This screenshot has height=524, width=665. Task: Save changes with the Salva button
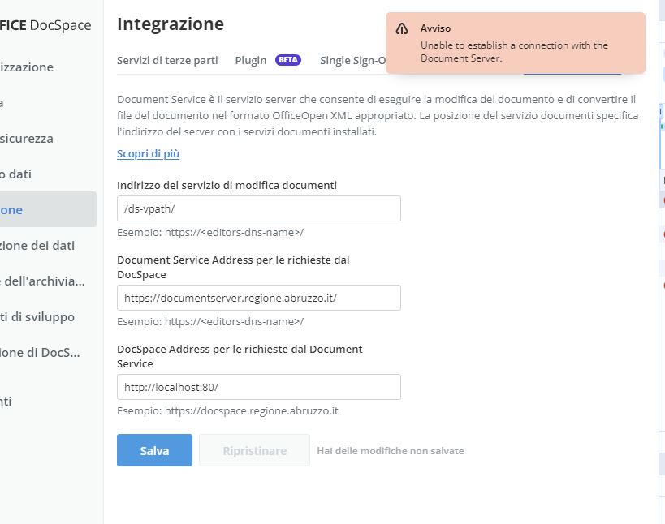coord(154,450)
